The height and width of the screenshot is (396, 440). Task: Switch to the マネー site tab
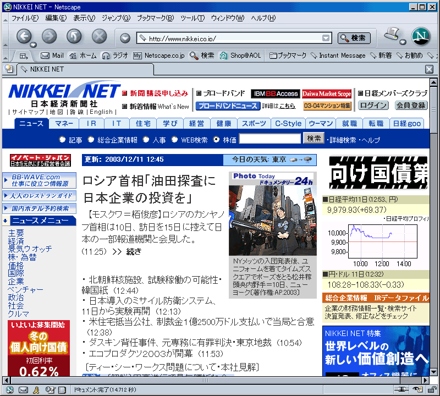[64, 124]
